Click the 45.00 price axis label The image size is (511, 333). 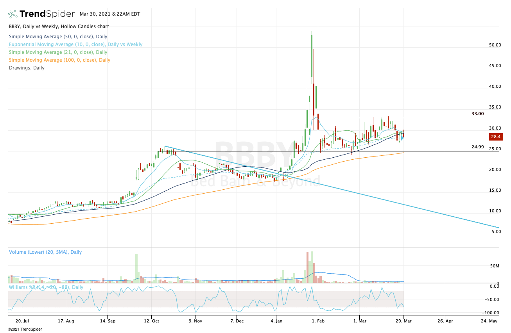point(495,66)
